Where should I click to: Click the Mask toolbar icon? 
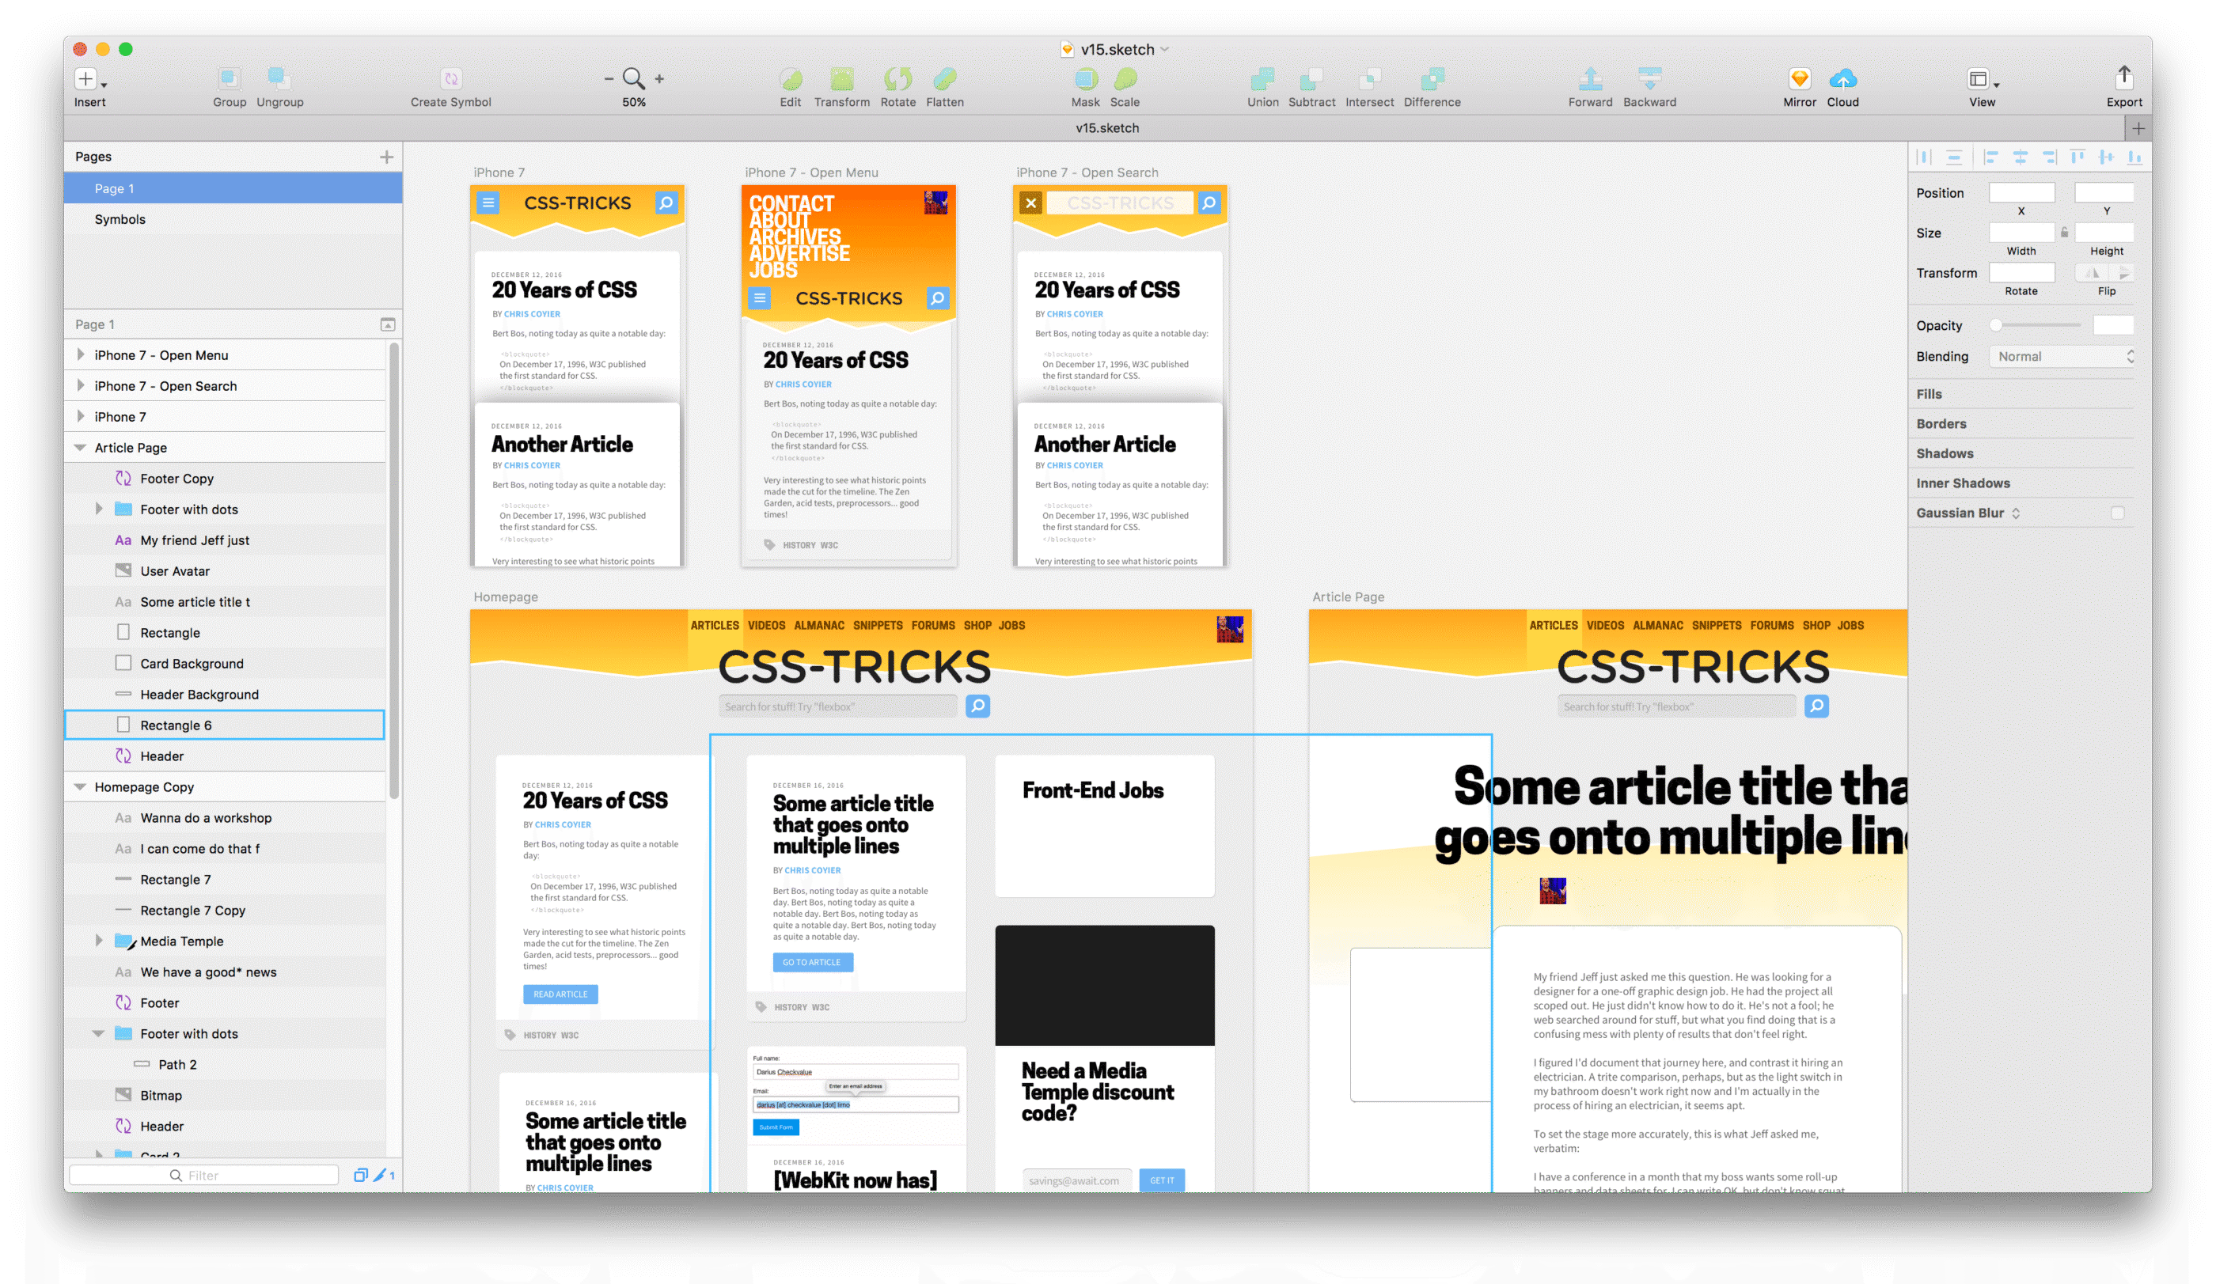tap(1085, 79)
